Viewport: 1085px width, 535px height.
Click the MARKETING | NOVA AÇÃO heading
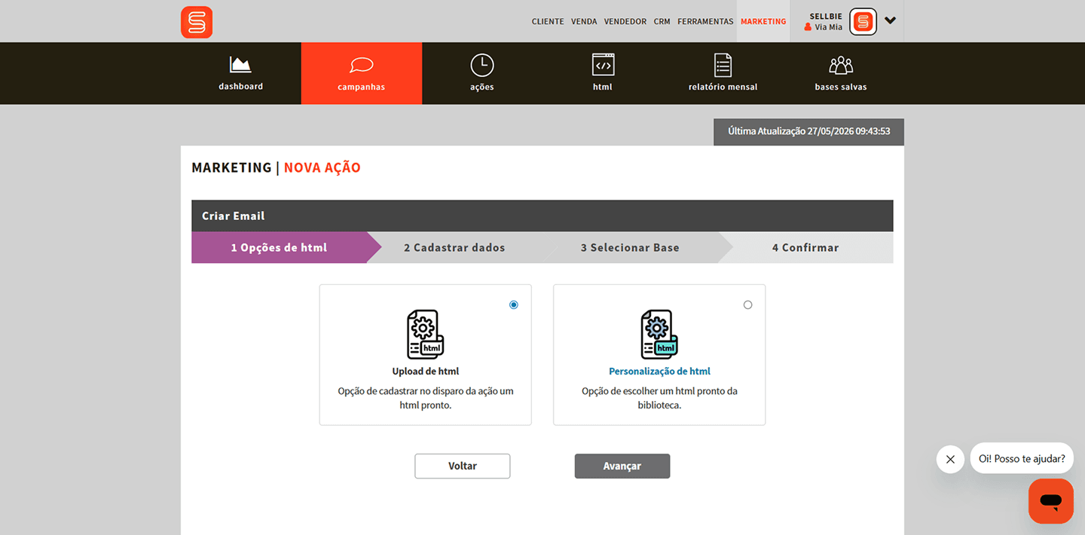276,167
